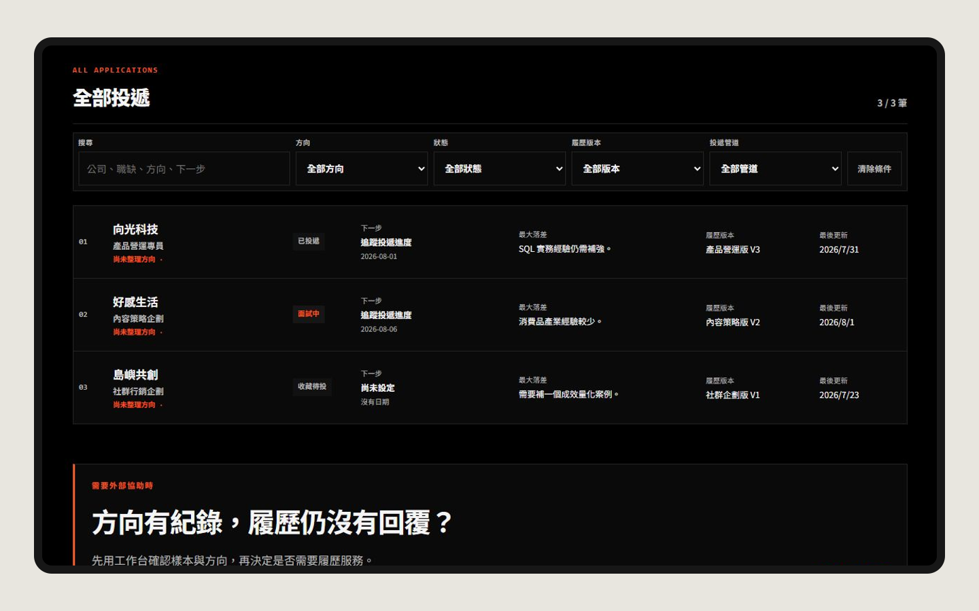Click 尚未整理方向 under 島嶼共創
The image size is (979, 611).
point(135,405)
